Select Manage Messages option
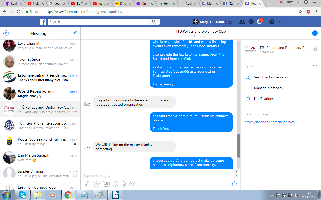Viewport: 321px width, 200px height. [268, 88]
